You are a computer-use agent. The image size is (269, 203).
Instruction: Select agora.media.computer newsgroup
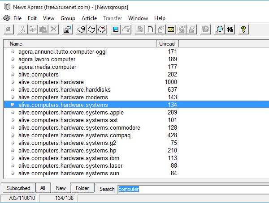pyautogui.click(x=136, y=67)
